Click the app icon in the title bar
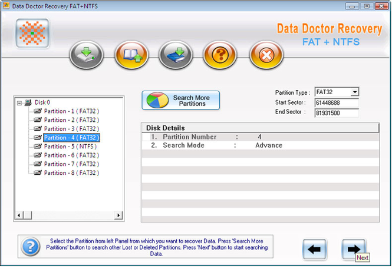The width and height of the screenshot is (392, 269). point(6,5)
